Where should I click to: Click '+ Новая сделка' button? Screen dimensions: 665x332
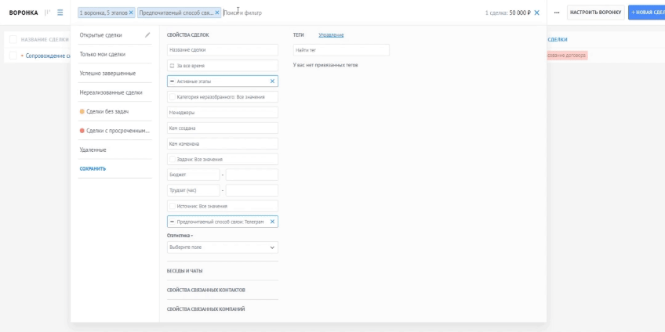[647, 13]
